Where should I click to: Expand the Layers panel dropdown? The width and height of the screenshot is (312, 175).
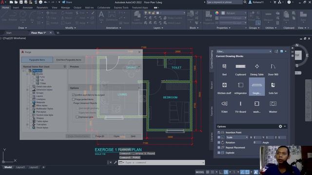coord(158,28)
